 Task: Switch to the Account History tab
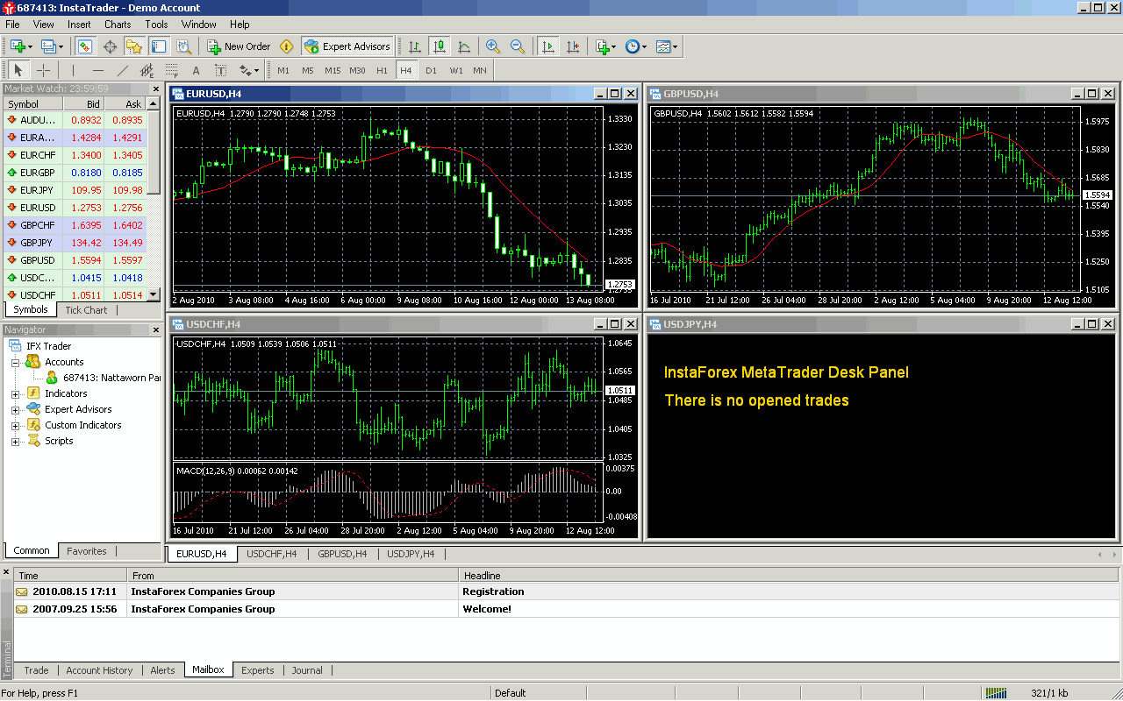(x=99, y=670)
